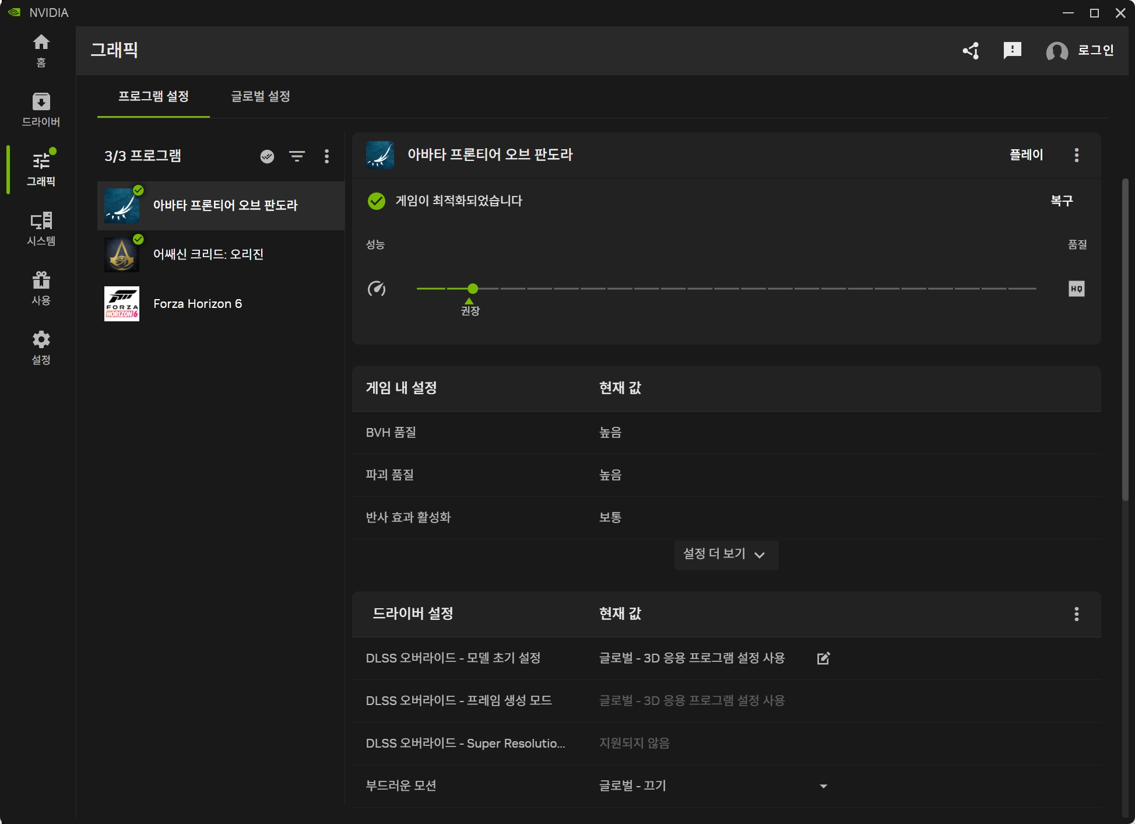1135x824 pixels.
Task: Click DLSS 오버라이드 - Super Resolution row
Action: tap(726, 744)
